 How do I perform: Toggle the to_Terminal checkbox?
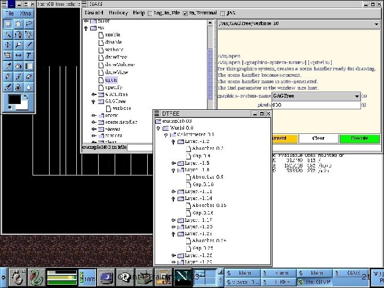point(185,13)
